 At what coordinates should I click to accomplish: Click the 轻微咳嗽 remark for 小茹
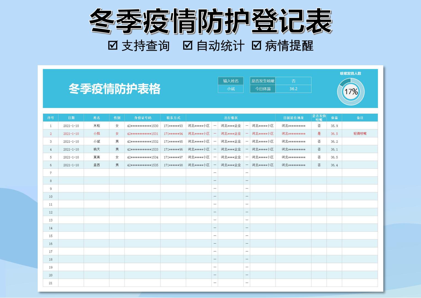(x=360, y=133)
